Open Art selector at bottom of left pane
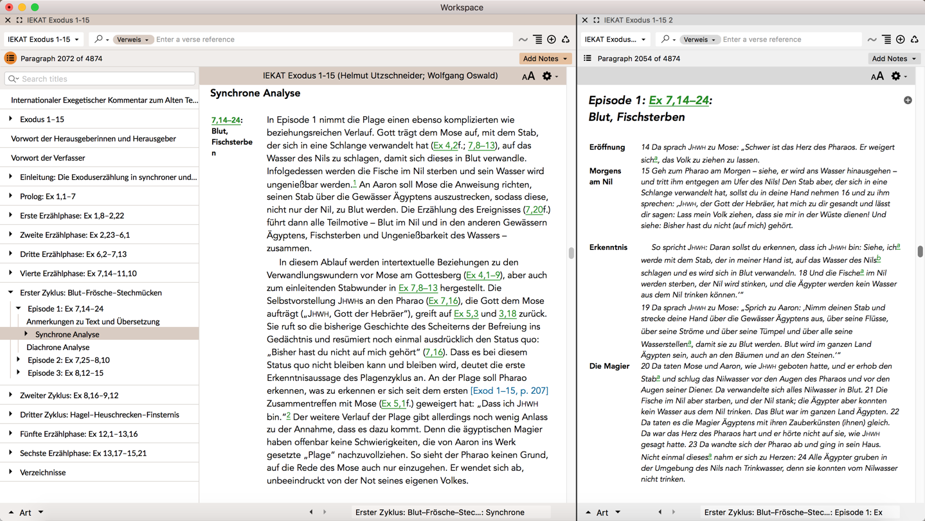 [x=26, y=512]
